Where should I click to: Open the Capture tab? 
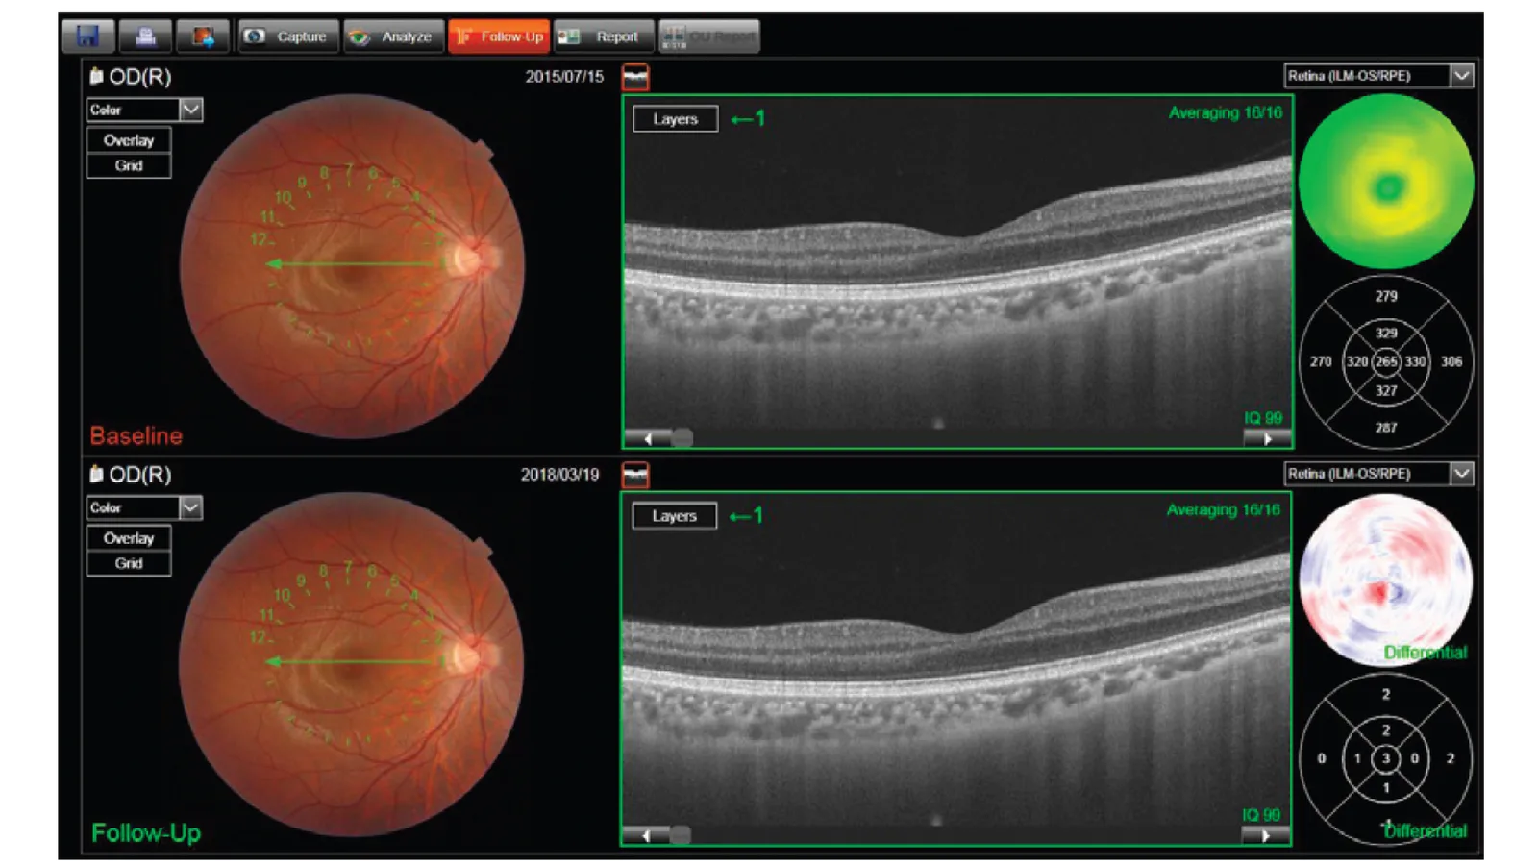(x=289, y=37)
